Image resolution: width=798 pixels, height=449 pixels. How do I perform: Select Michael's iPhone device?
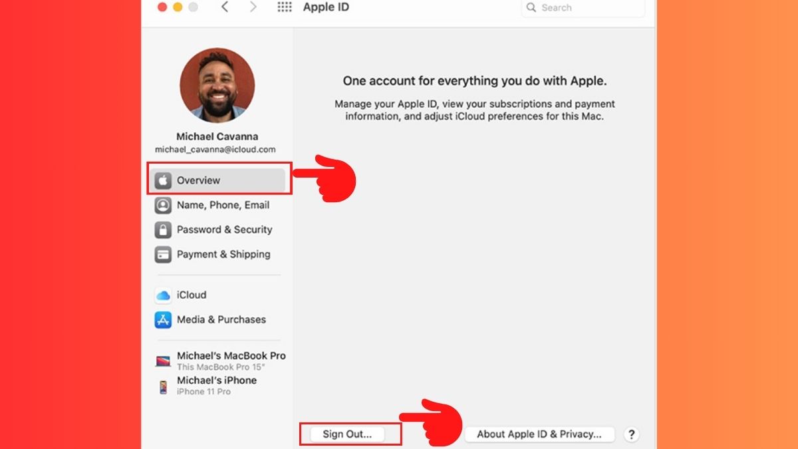coord(217,385)
